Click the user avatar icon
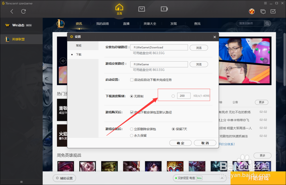This screenshot has width=286, height=185. (x=251, y=11)
